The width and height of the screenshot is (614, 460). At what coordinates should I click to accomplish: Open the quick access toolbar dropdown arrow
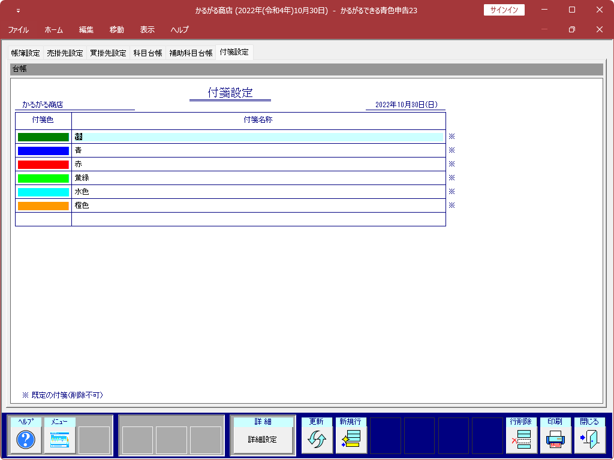pos(18,11)
